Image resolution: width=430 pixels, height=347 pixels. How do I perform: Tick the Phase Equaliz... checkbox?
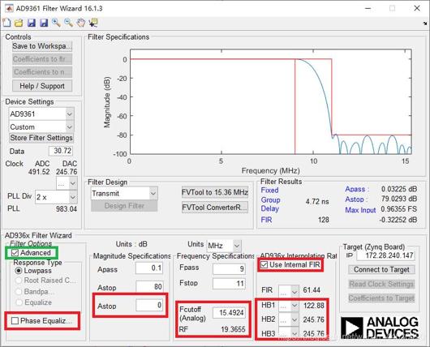pos(15,321)
